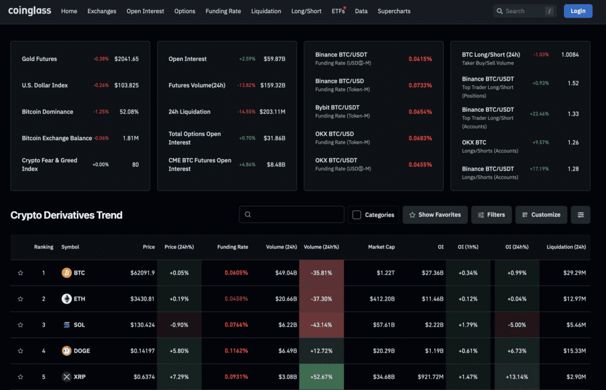Open the Supercharts page from the menu
The image size is (606, 390).
[x=394, y=11]
